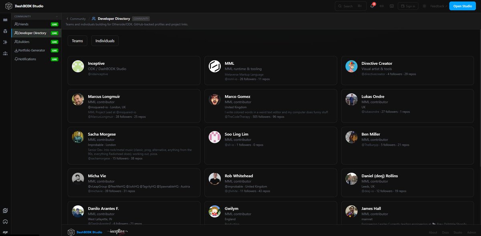
Task: Go back via Community breadcrumb
Action: (76, 19)
